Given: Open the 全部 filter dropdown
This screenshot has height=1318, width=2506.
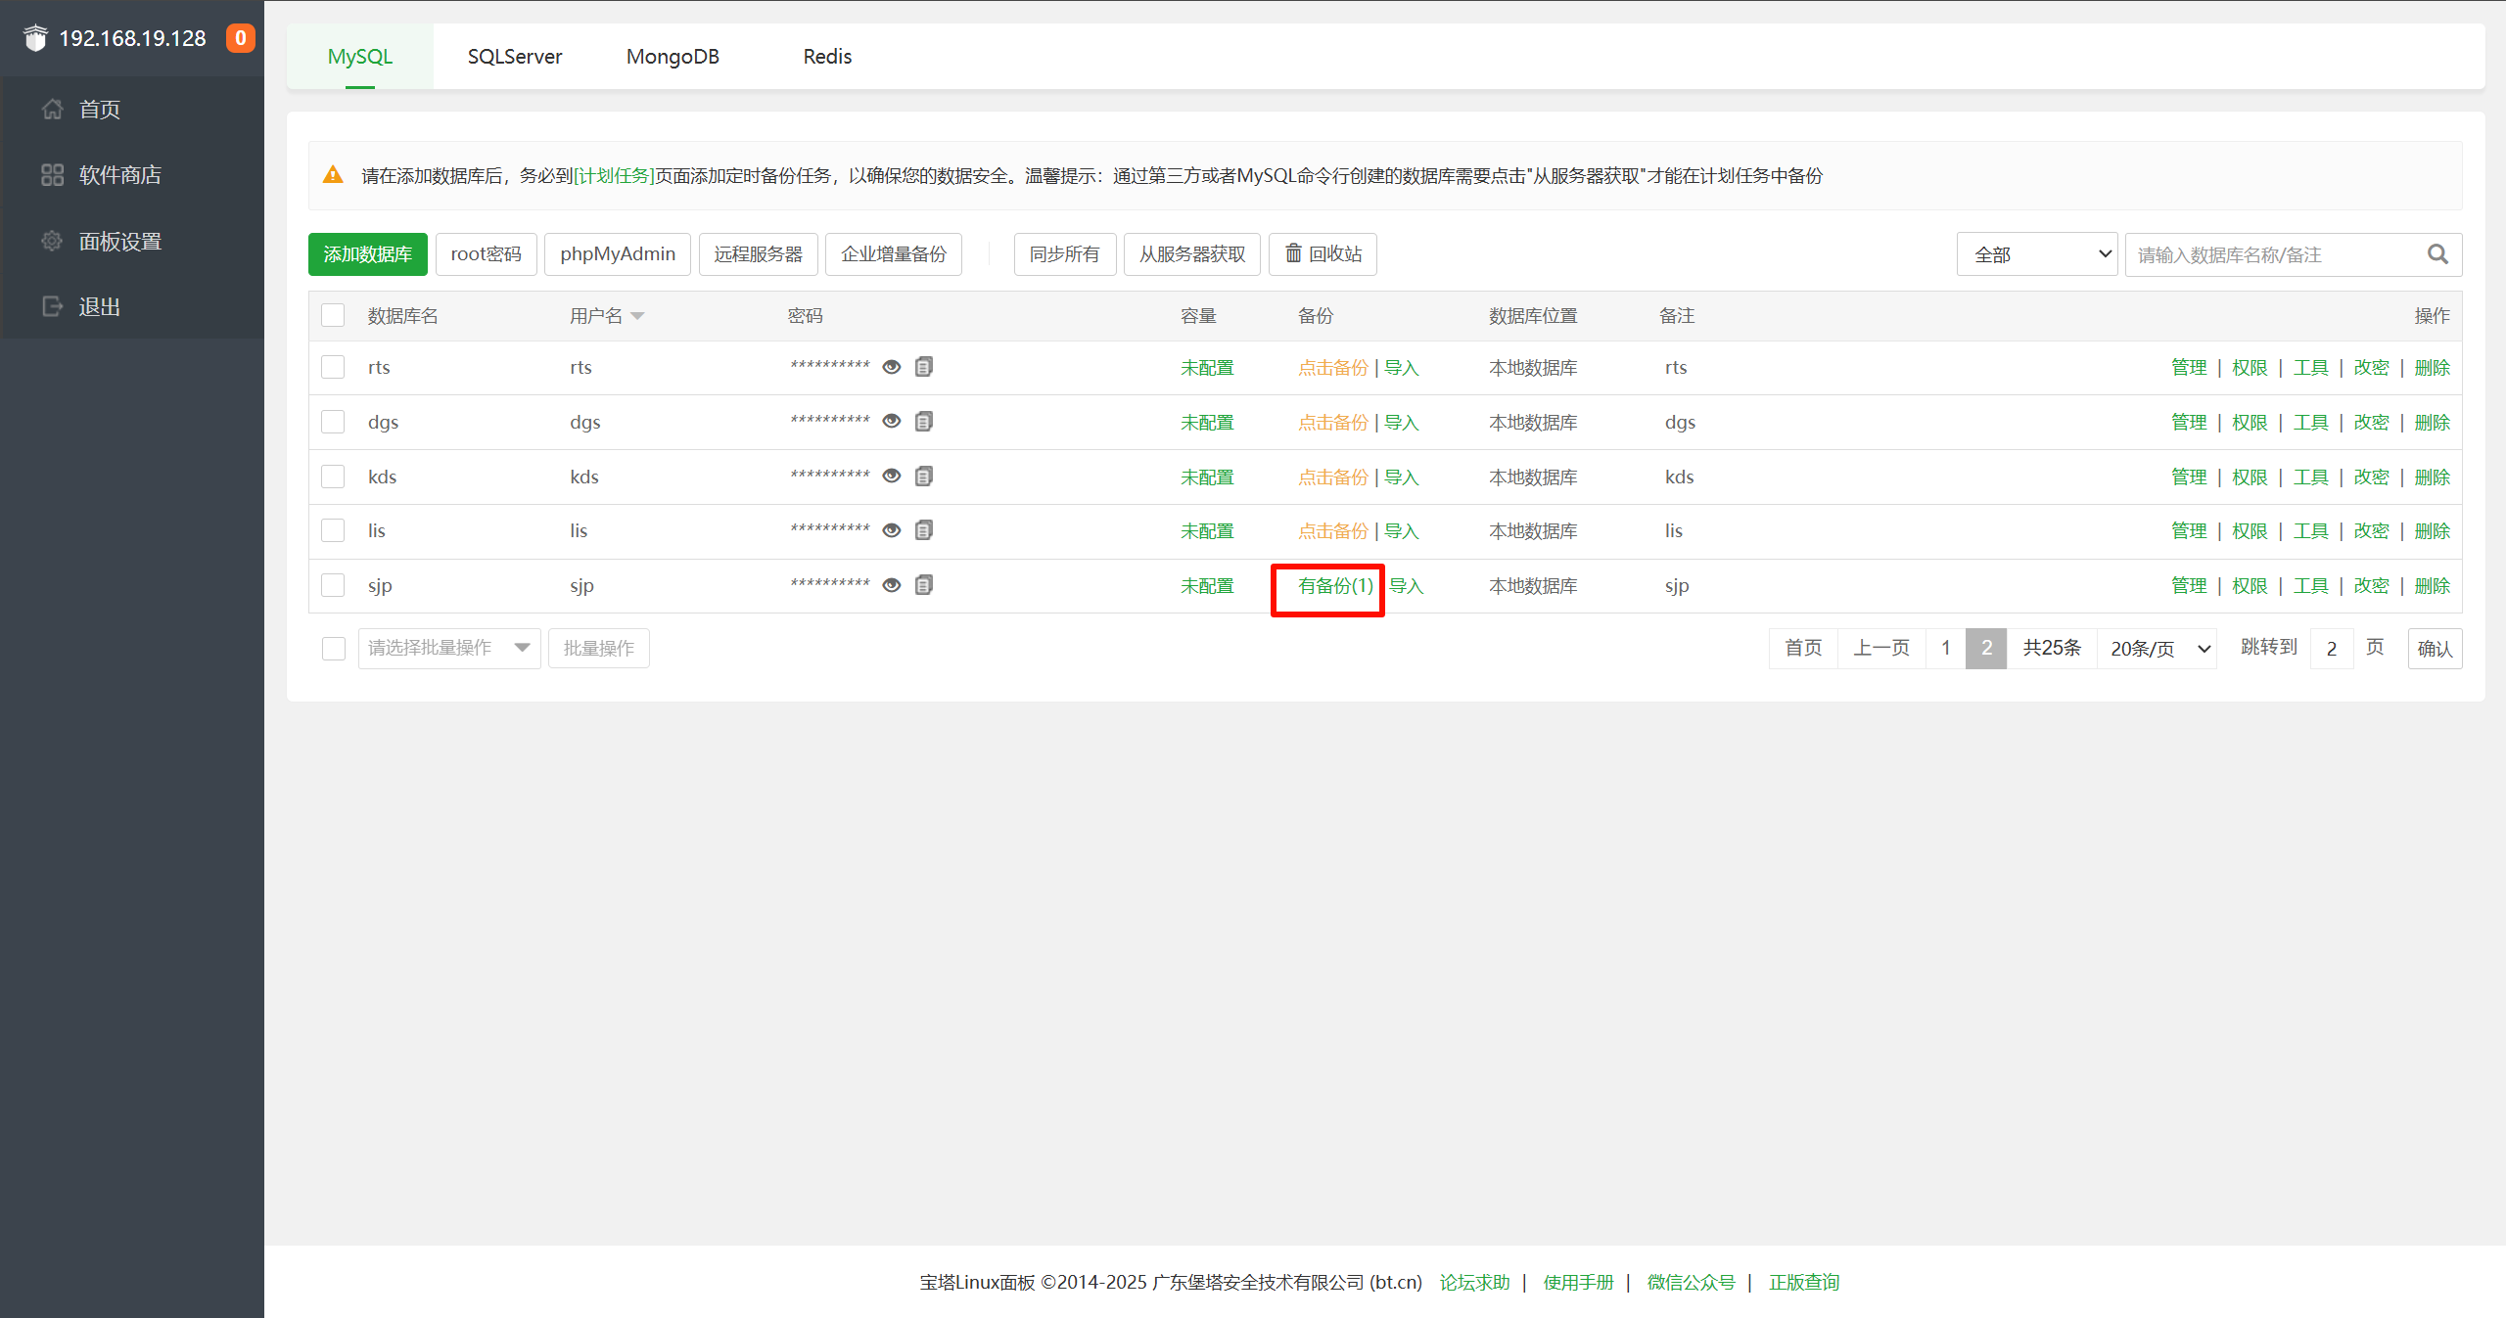Looking at the screenshot, I should 2037,254.
